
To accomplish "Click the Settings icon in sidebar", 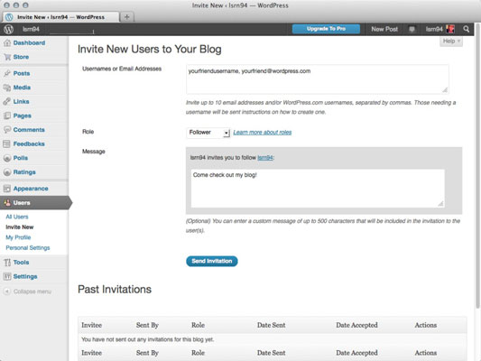I will [7, 276].
